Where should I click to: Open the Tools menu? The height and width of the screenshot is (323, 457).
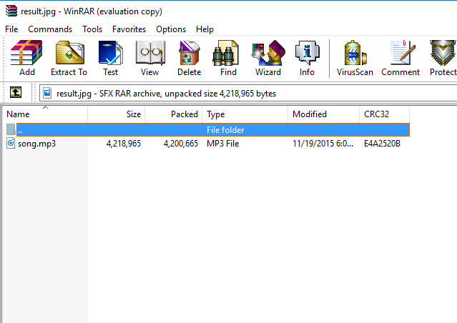point(92,29)
